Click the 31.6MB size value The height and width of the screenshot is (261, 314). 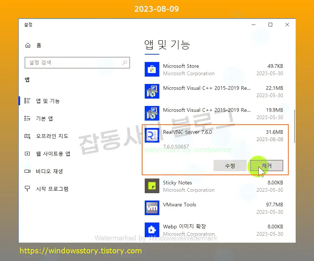tap(274, 132)
